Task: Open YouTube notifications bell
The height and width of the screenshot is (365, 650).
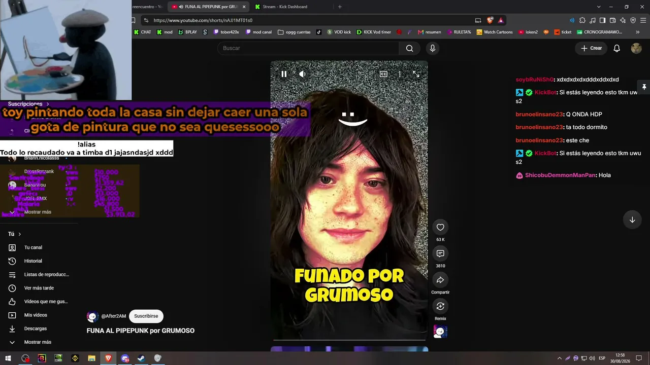Action: pos(617,48)
